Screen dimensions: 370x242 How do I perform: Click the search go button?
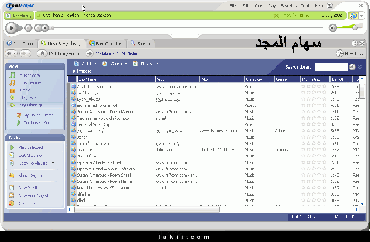click(352, 67)
